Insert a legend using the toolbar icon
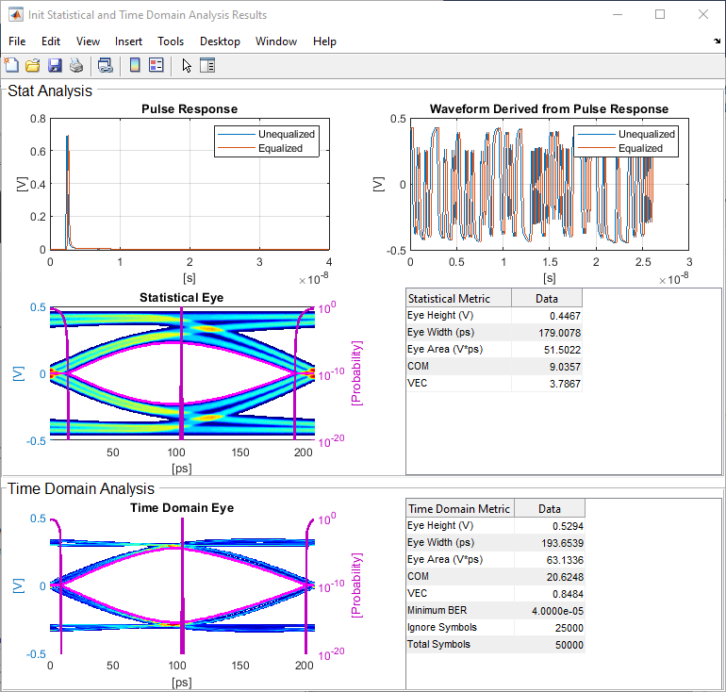 point(157,65)
